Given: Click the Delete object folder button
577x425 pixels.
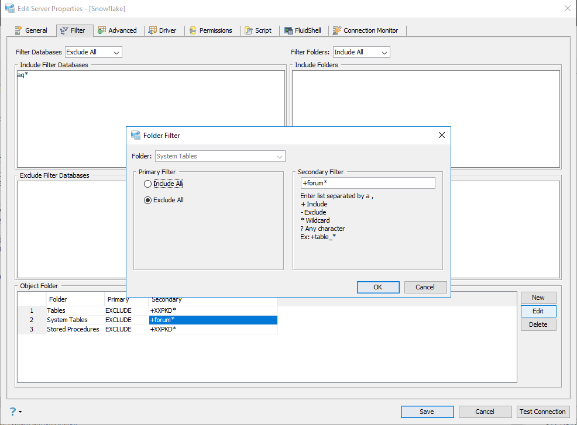Looking at the screenshot, I should pos(538,324).
